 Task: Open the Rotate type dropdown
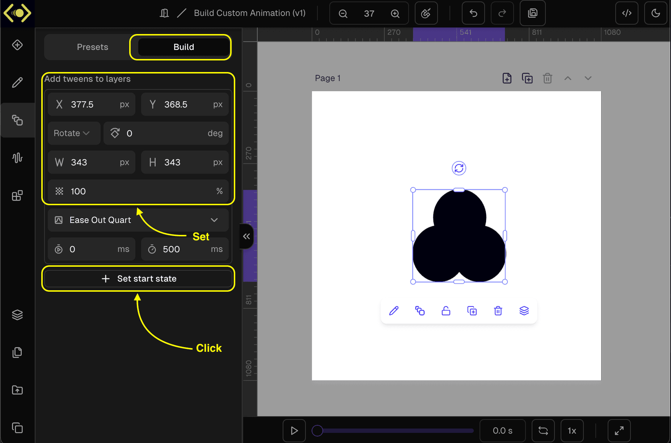(x=72, y=133)
